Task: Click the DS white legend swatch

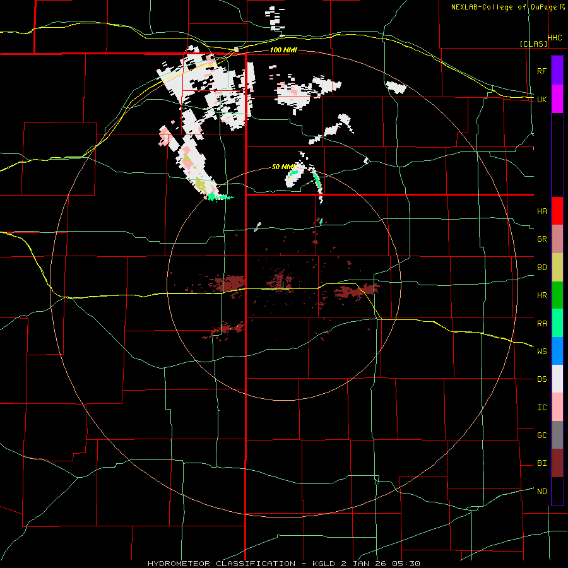Action: (x=557, y=379)
